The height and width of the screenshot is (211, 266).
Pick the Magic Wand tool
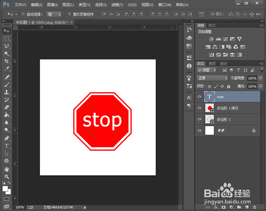tap(7, 54)
